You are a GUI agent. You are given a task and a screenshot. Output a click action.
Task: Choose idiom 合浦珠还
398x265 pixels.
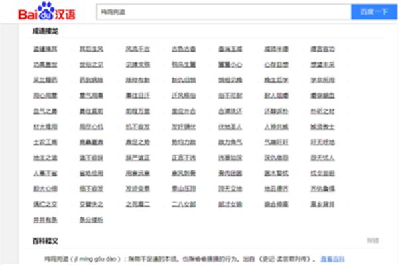coord(230,111)
